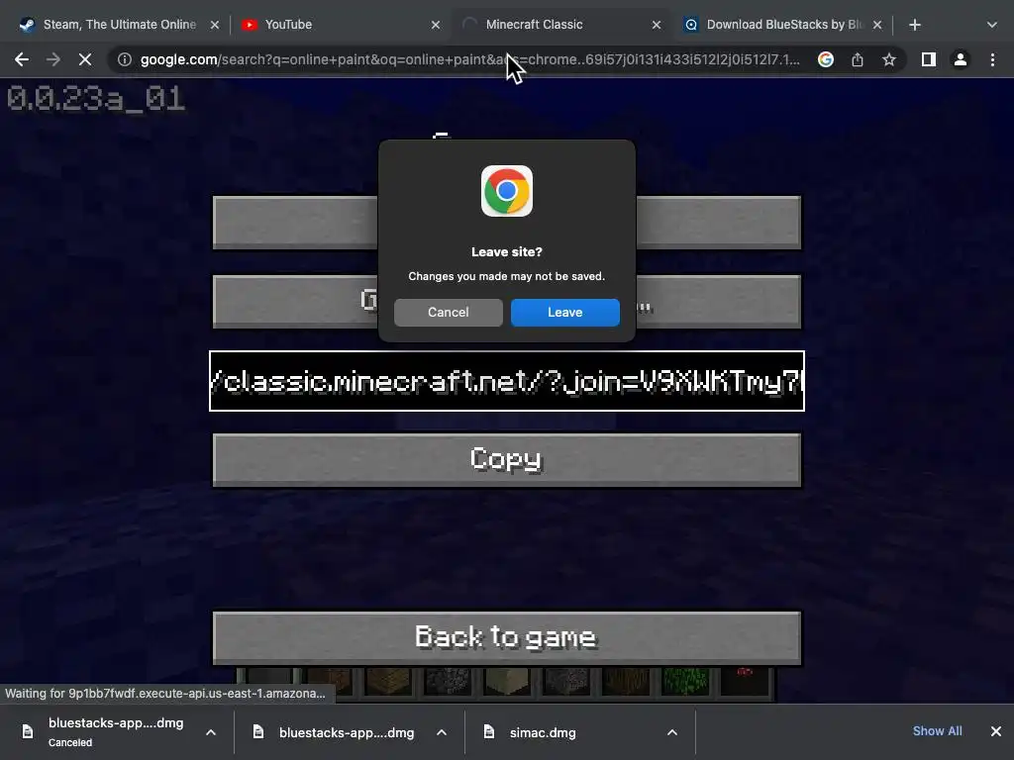Click the Leave site? heading text
The height and width of the screenshot is (760, 1014).
pyautogui.click(x=507, y=252)
